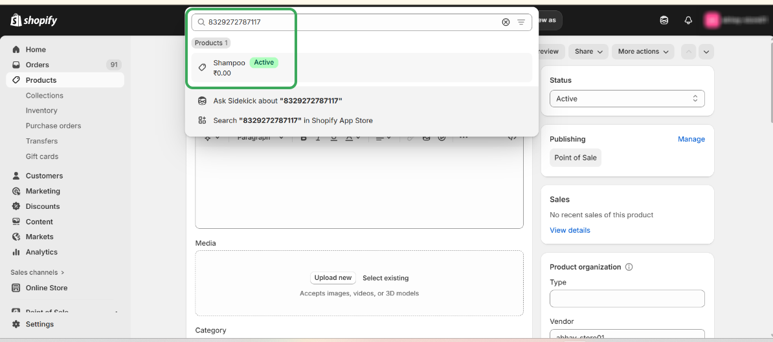Click Manage publishing link

point(691,139)
